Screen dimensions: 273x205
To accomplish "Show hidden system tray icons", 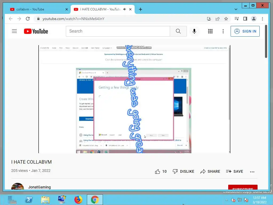I will (x=227, y=200).
